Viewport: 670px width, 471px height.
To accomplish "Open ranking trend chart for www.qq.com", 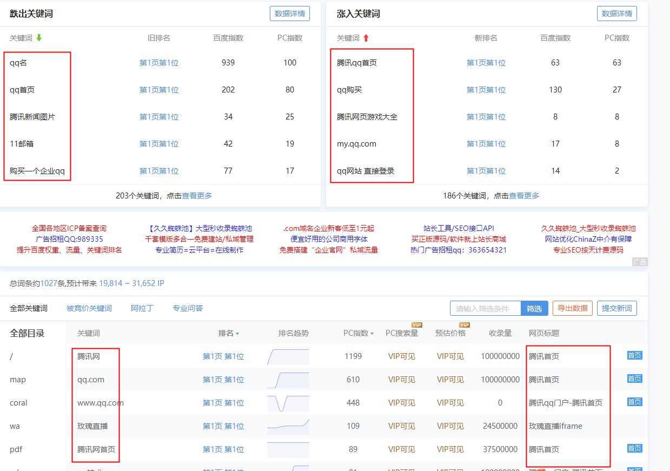I will pyautogui.click(x=288, y=403).
